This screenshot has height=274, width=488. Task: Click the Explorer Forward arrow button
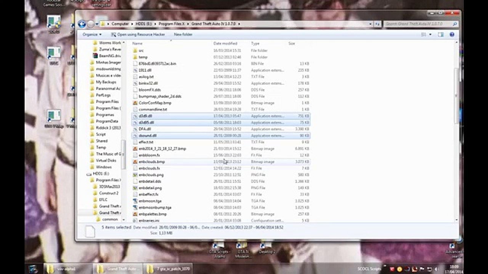point(91,24)
